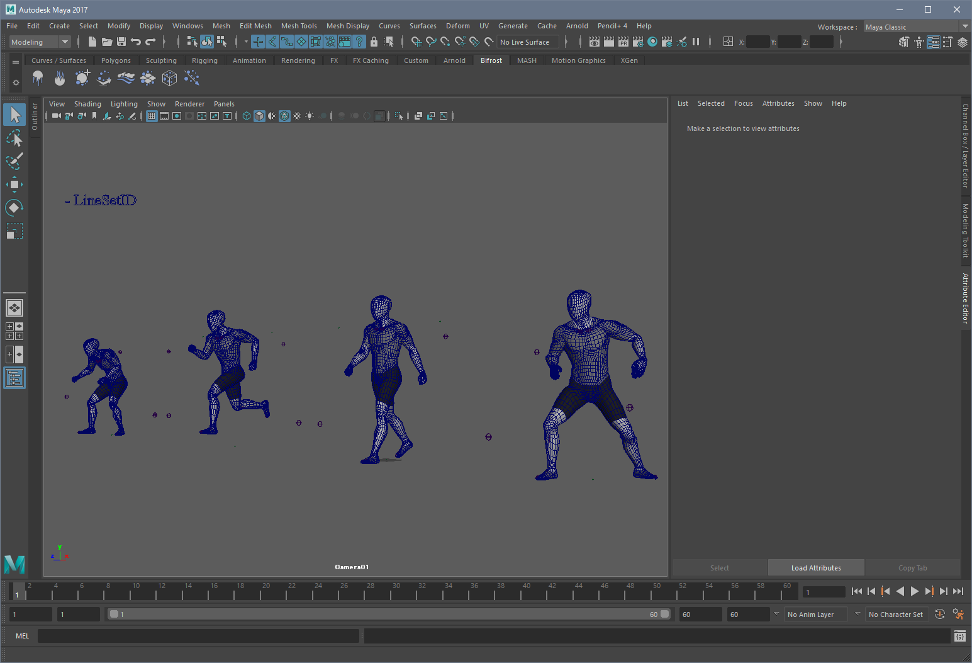This screenshot has height=663, width=972.
Task: Open the Mesh Tools menu
Action: [x=299, y=26]
